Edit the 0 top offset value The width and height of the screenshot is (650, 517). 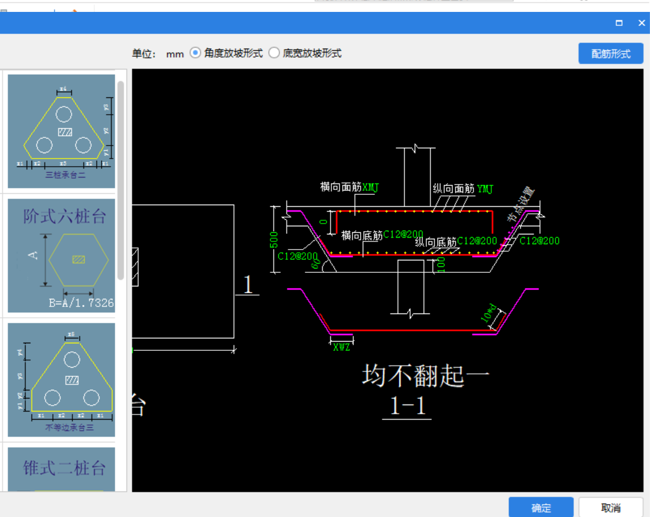324,222
